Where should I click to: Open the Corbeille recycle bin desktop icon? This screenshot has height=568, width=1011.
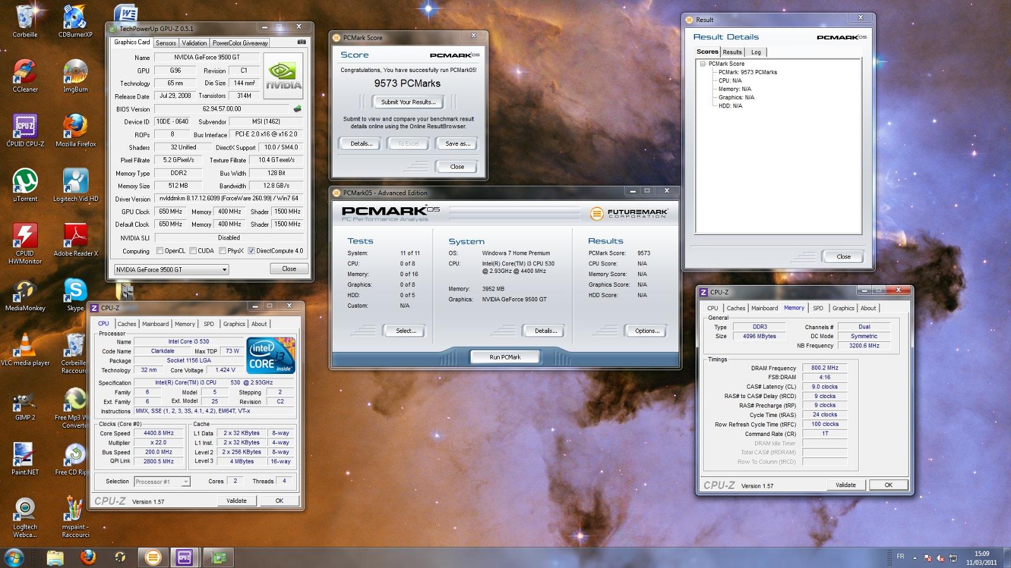[25, 21]
